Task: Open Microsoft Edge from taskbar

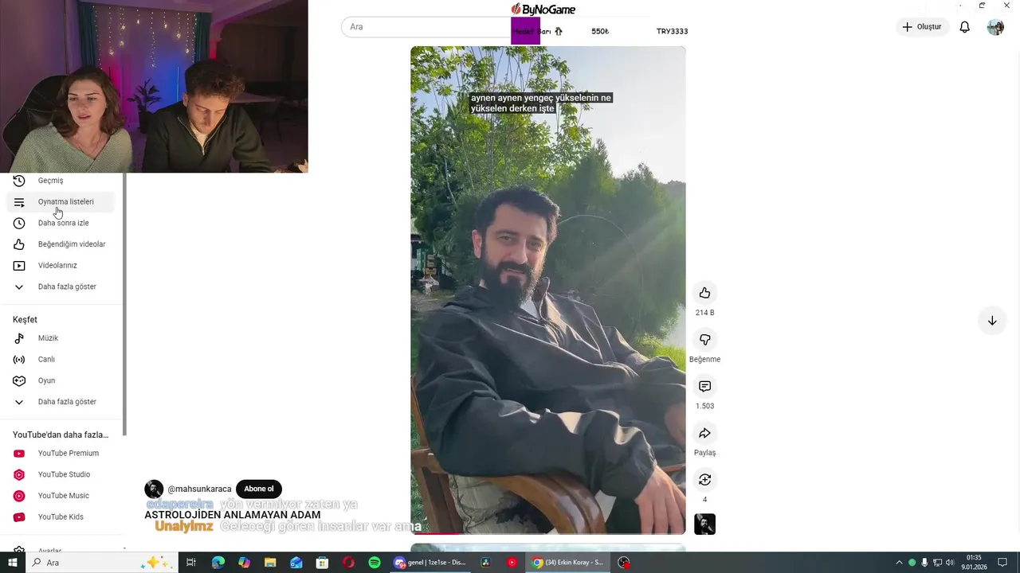Action: (x=218, y=563)
